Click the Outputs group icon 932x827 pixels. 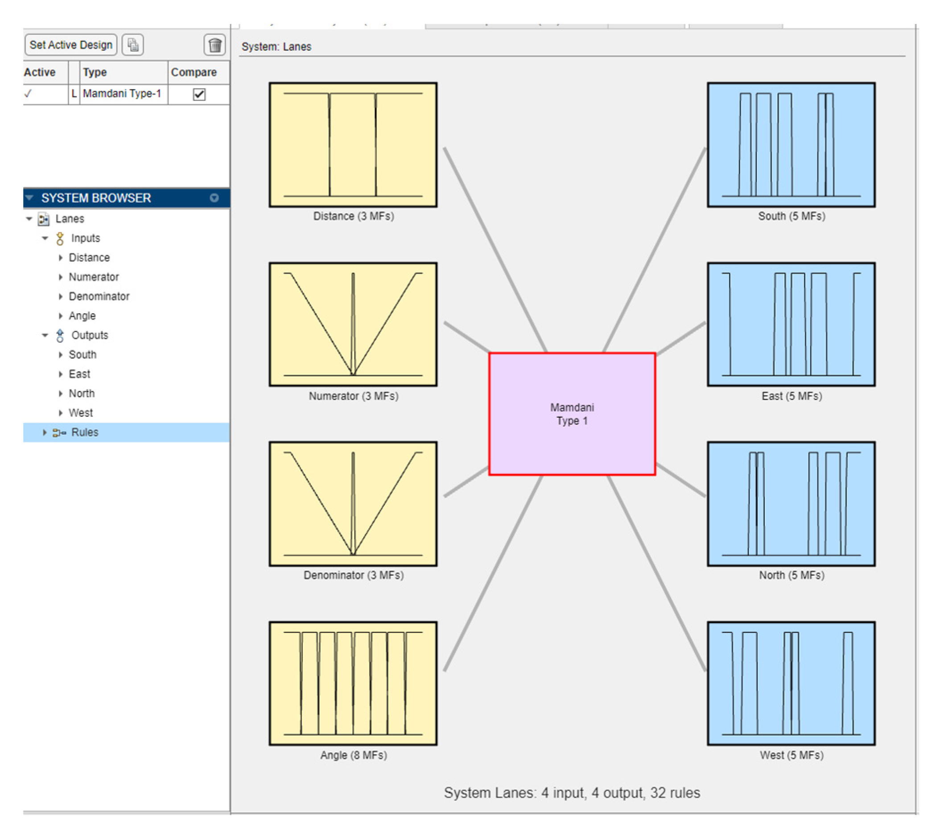60,336
